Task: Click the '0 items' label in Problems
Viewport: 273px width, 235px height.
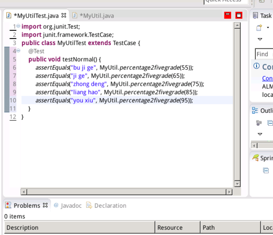Action: point(14,216)
